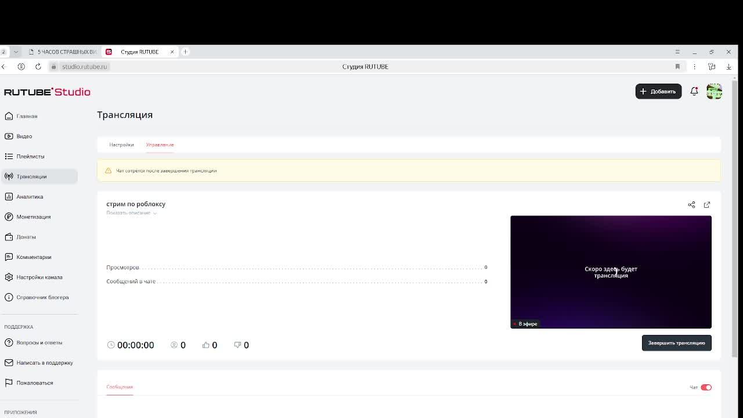The width and height of the screenshot is (743, 418).
Task: Click the Просмотров statistic row
Action: [x=297, y=267]
